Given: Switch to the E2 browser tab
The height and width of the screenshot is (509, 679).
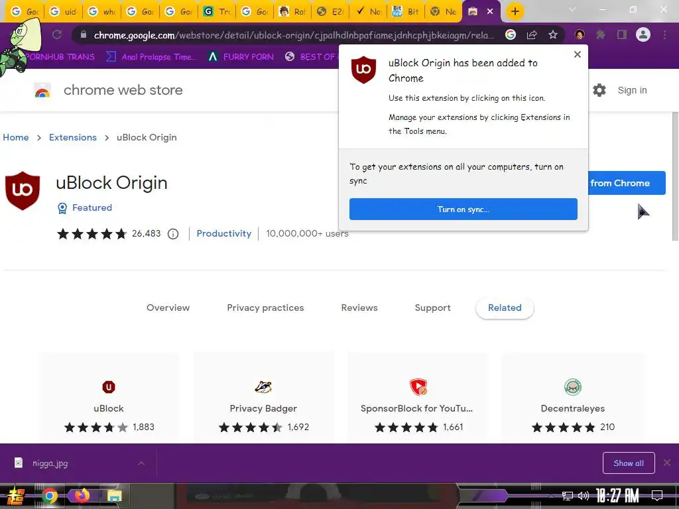Looking at the screenshot, I should [x=329, y=12].
